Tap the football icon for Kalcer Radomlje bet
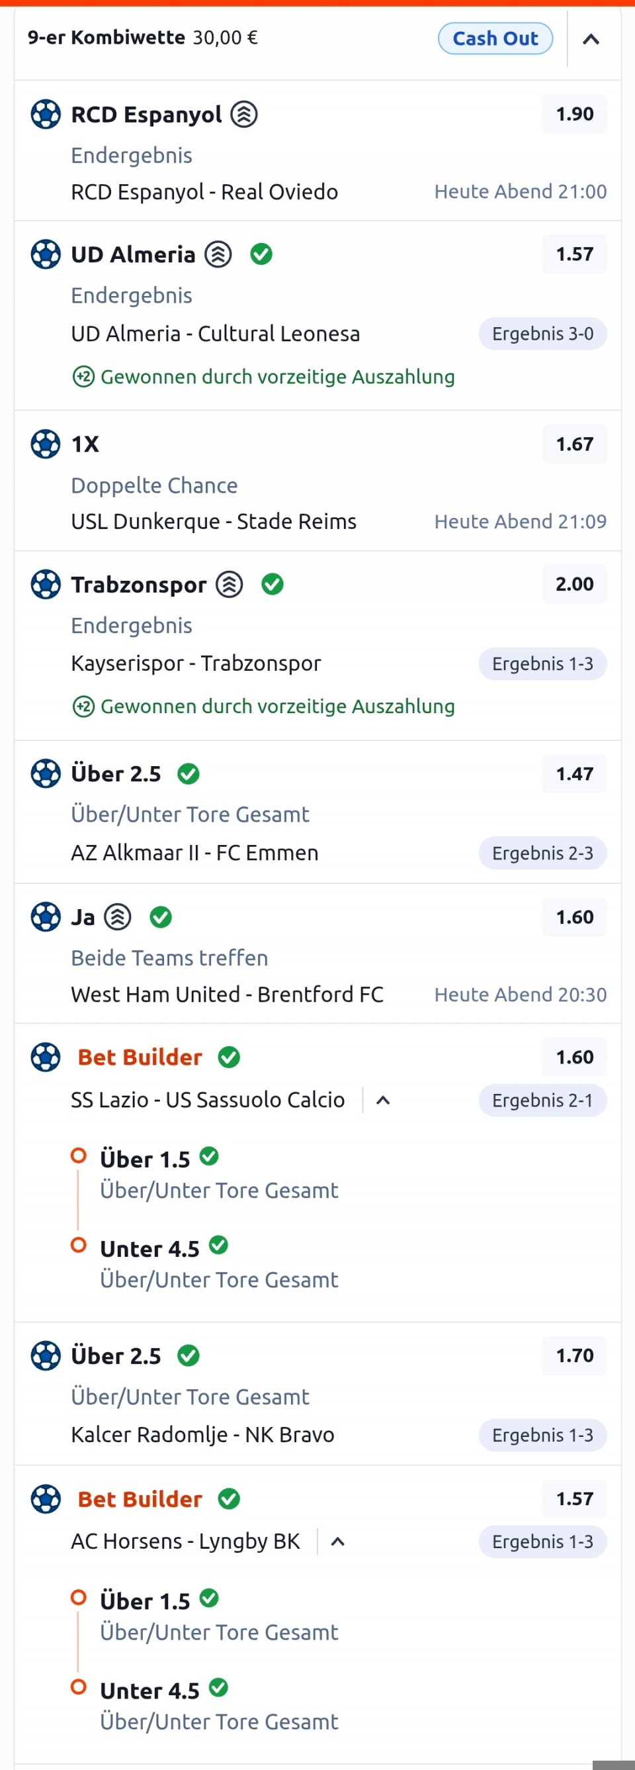The height and width of the screenshot is (1770, 635). click(46, 1355)
